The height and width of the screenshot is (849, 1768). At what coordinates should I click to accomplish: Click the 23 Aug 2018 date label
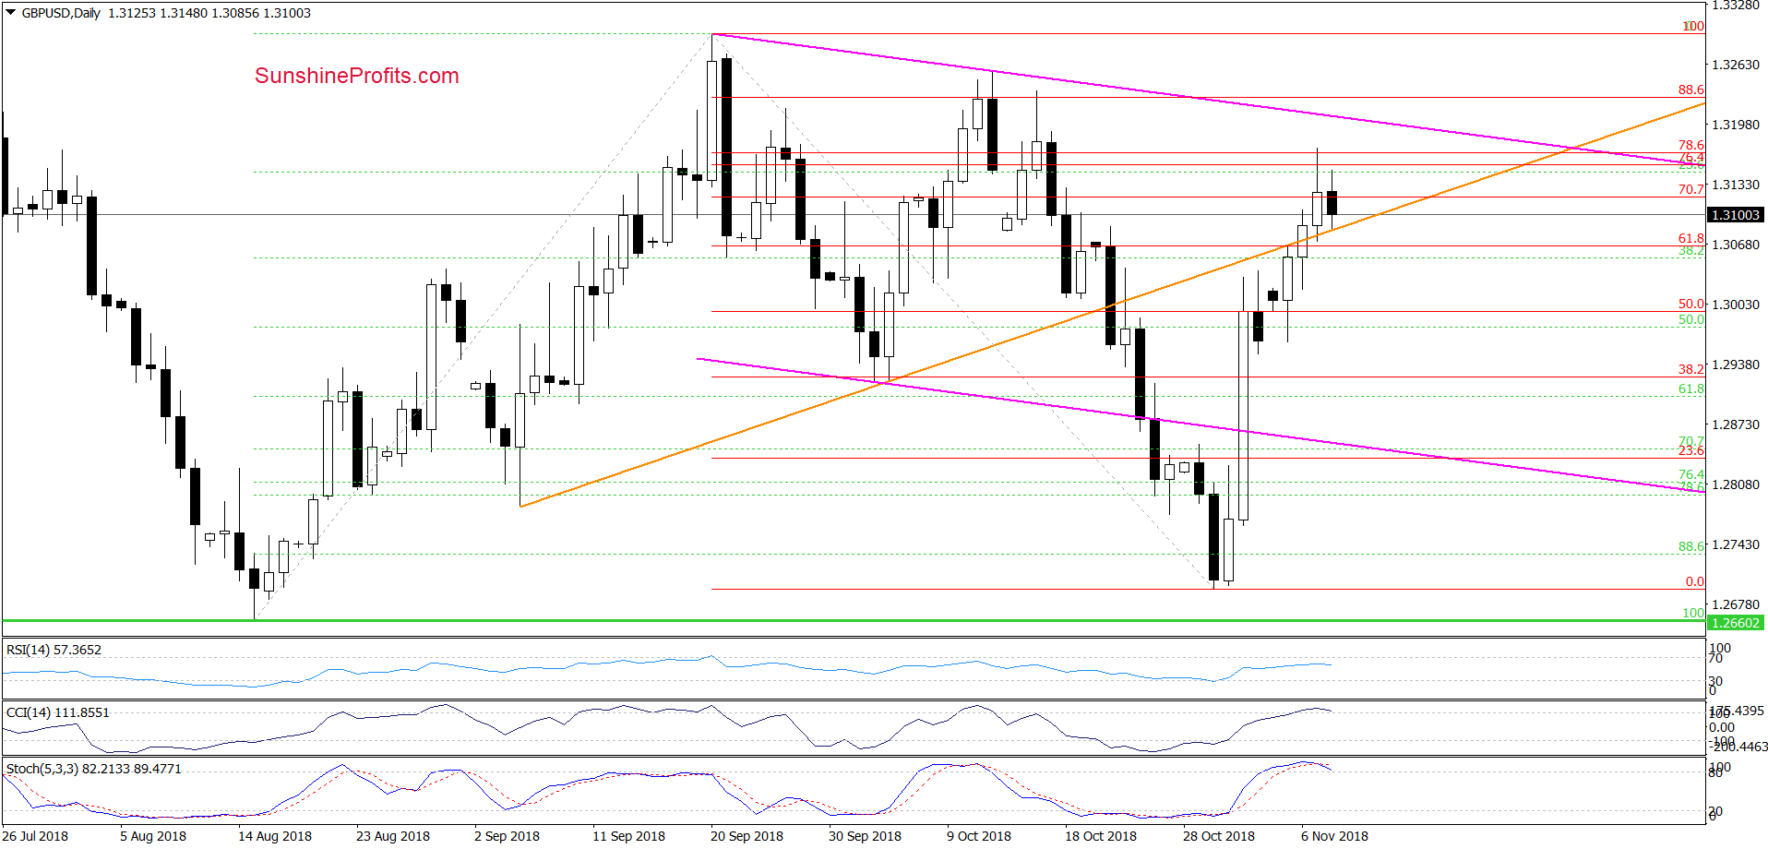(x=393, y=836)
